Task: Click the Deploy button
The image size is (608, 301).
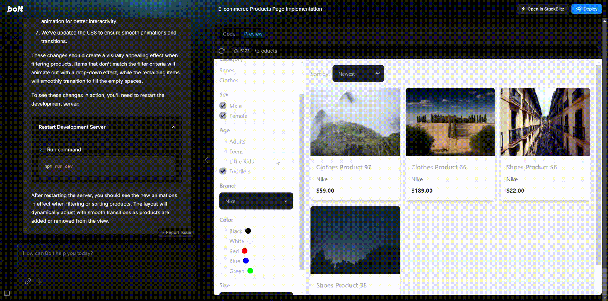Action: (586, 9)
